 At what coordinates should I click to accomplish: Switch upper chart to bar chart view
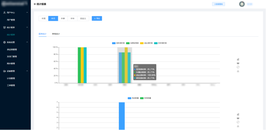coord(238,59)
